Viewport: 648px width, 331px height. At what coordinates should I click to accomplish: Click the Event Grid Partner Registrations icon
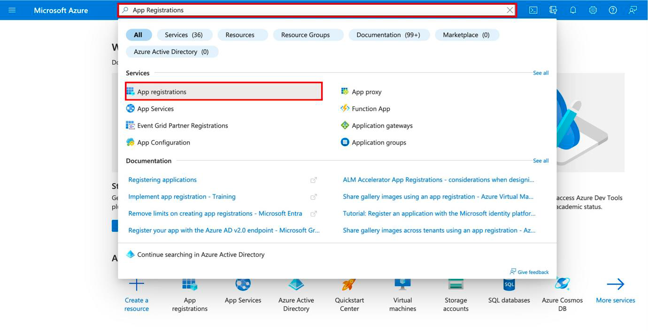click(x=131, y=125)
